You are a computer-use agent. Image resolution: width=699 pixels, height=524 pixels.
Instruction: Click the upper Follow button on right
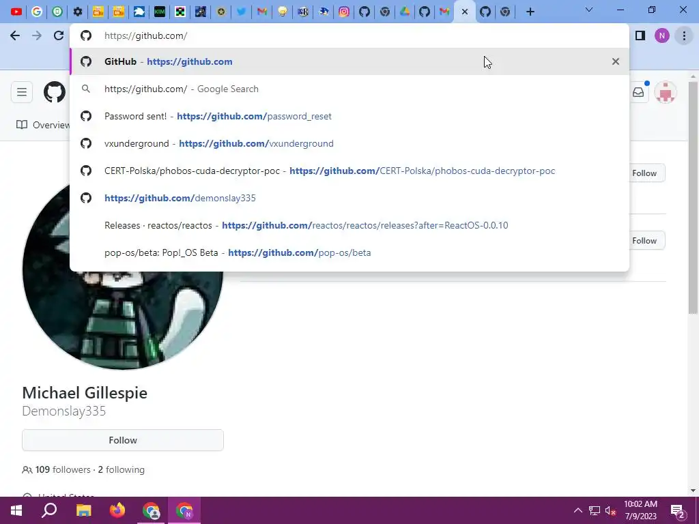(647, 173)
